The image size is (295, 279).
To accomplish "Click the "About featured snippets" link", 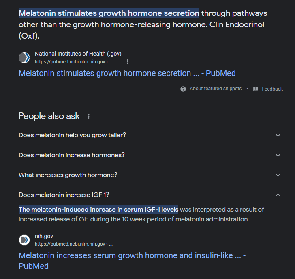I will (x=216, y=89).
